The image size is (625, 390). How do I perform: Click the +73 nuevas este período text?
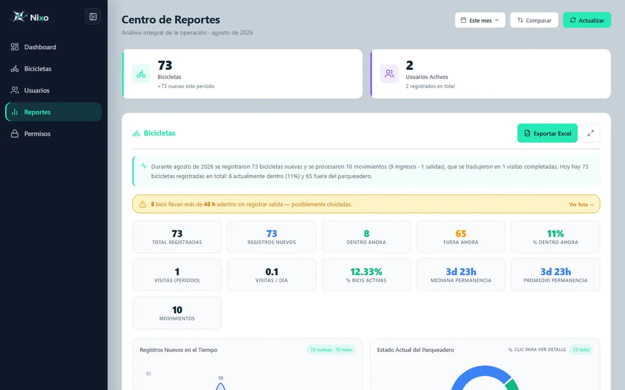[x=186, y=86]
